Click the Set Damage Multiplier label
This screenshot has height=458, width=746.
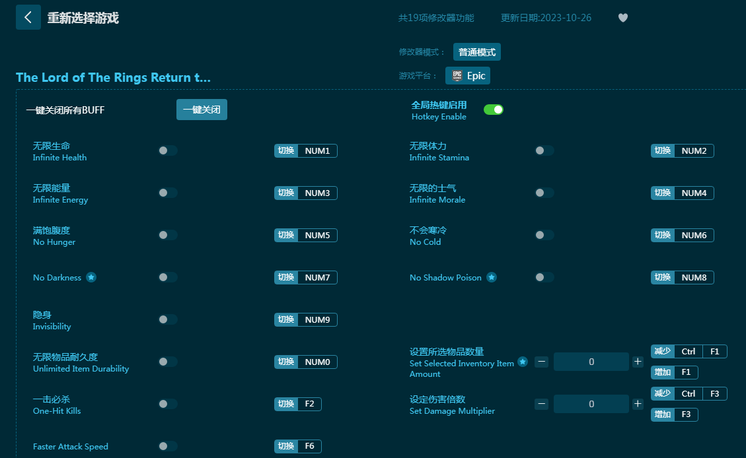[452, 411]
